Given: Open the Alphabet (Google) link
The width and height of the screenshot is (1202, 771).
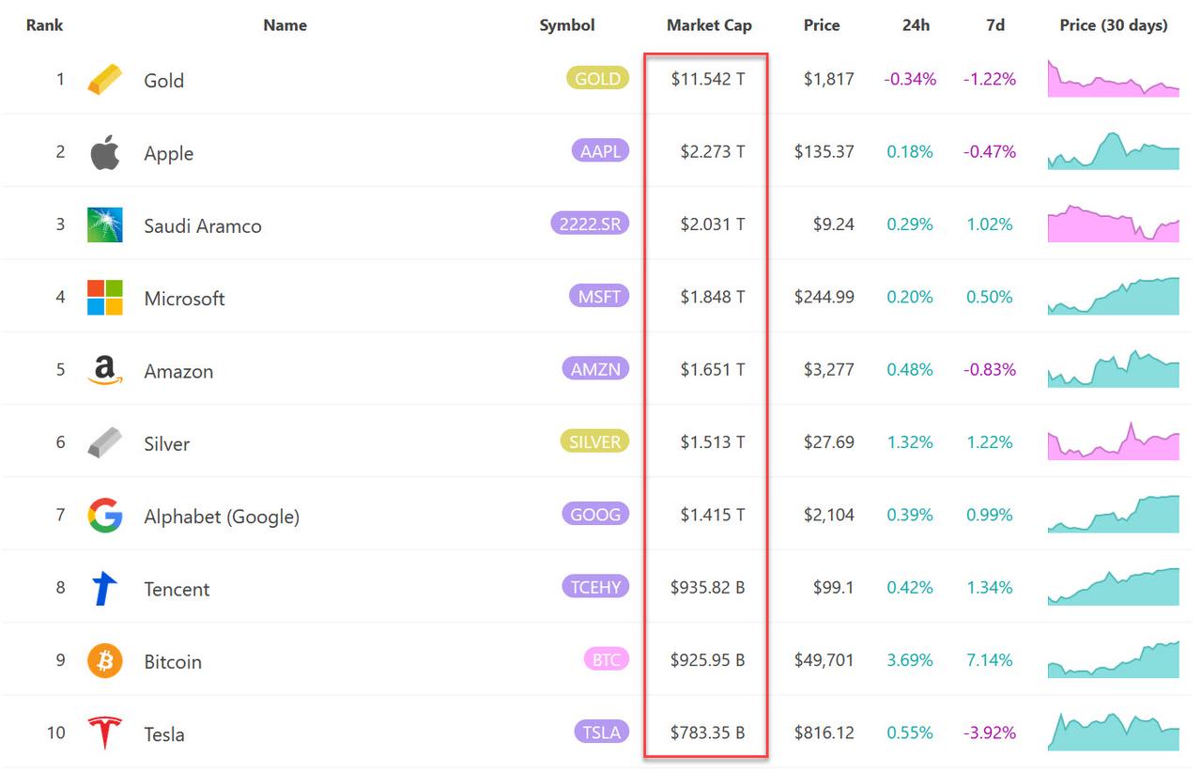Looking at the screenshot, I should pyautogui.click(x=222, y=517).
